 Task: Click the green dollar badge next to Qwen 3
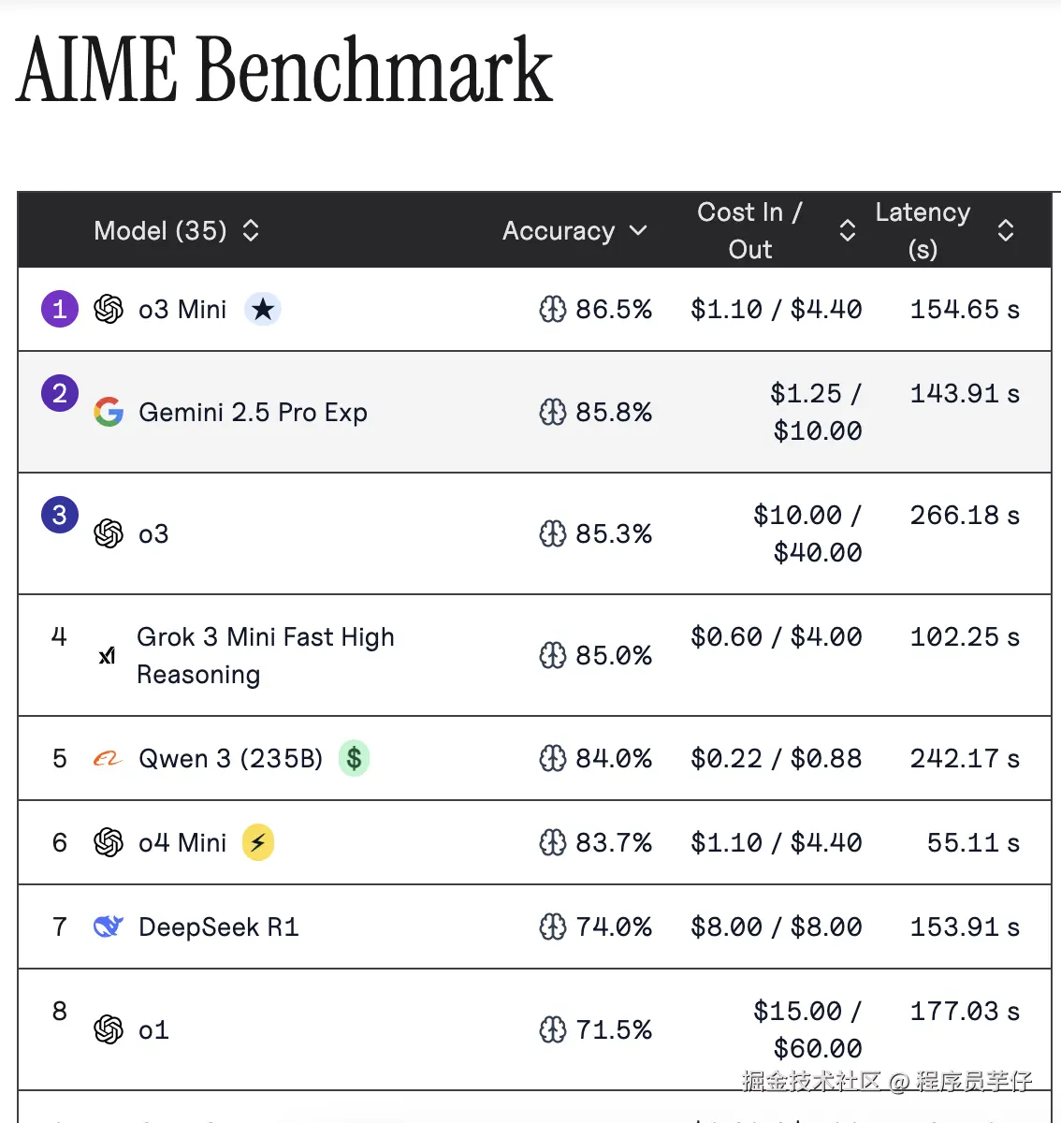[x=354, y=758]
